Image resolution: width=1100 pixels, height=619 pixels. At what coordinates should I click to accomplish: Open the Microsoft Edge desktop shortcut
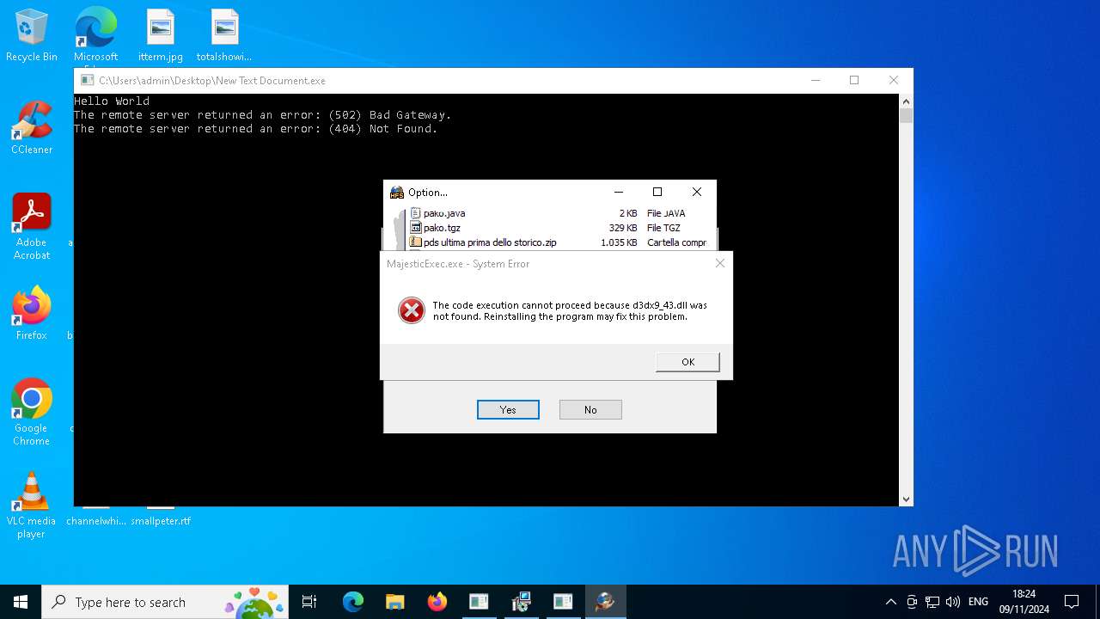pos(95,35)
